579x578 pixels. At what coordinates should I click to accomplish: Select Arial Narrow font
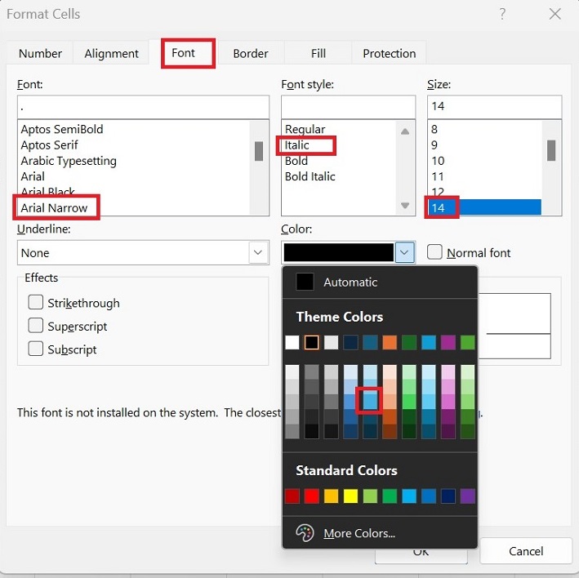[54, 208]
